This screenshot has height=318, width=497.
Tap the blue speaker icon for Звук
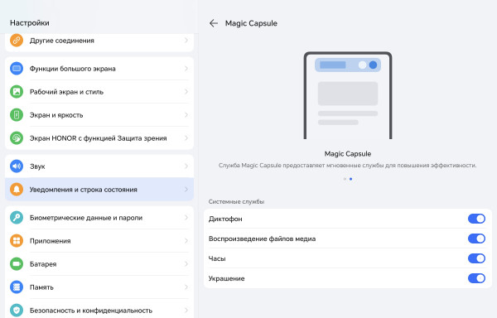pos(17,166)
